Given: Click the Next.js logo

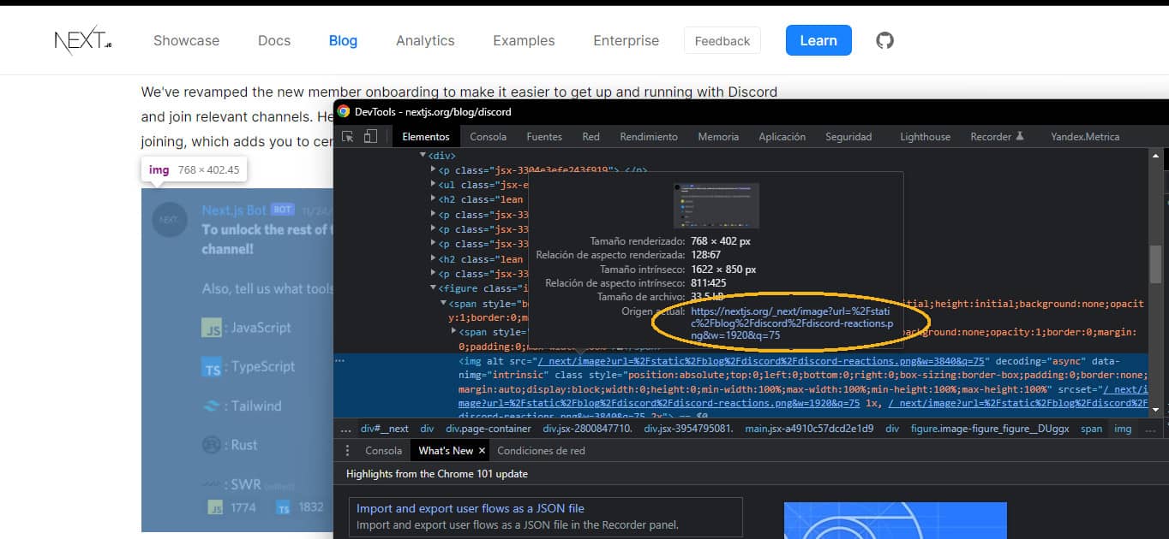Looking at the screenshot, I should [x=83, y=41].
